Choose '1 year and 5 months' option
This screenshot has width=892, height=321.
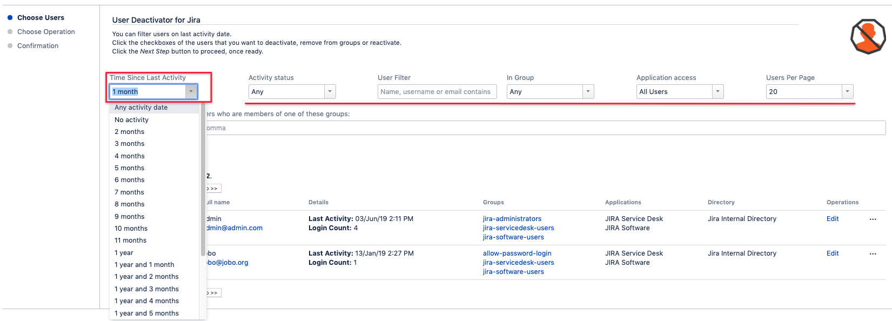155,313
